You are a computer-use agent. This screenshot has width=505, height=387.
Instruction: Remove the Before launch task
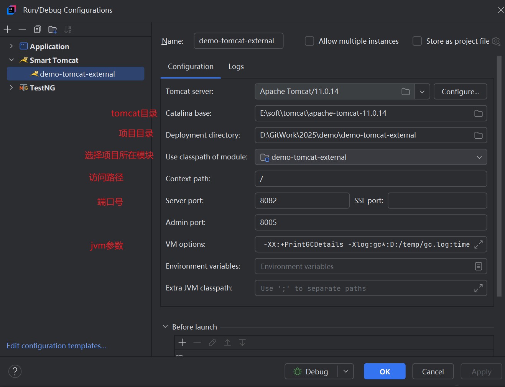[197, 342]
